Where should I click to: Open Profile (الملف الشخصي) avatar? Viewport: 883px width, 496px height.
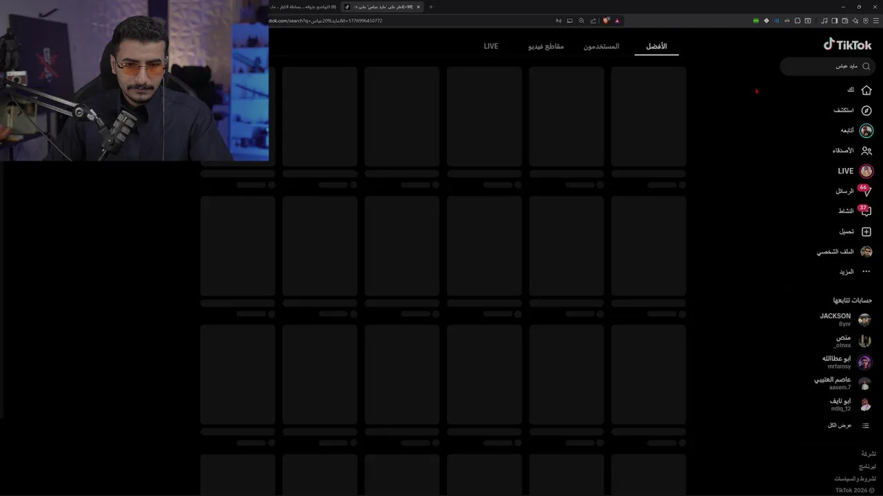click(x=866, y=251)
